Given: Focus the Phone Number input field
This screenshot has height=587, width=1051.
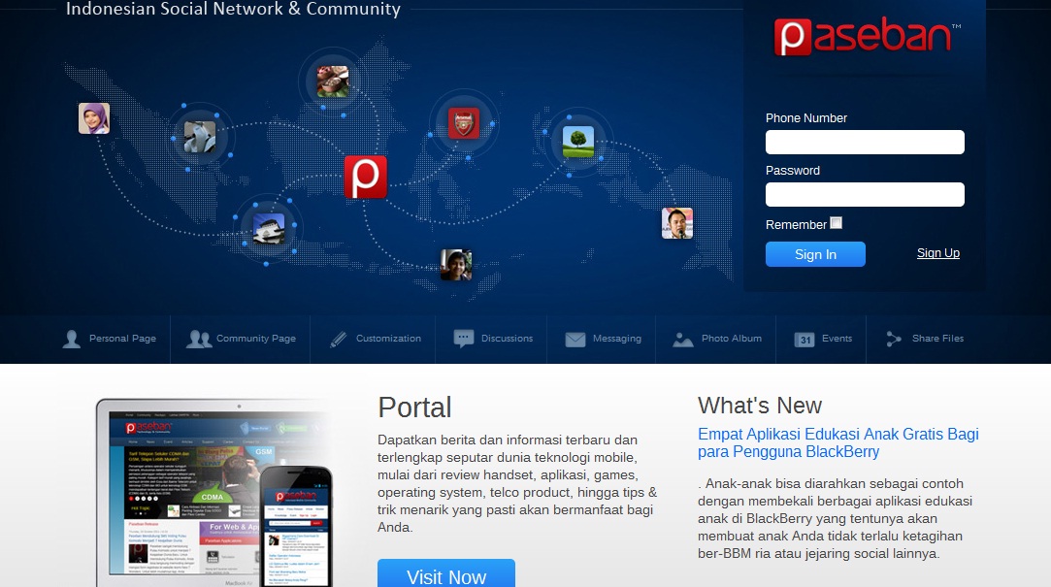Looking at the screenshot, I should [x=865, y=142].
